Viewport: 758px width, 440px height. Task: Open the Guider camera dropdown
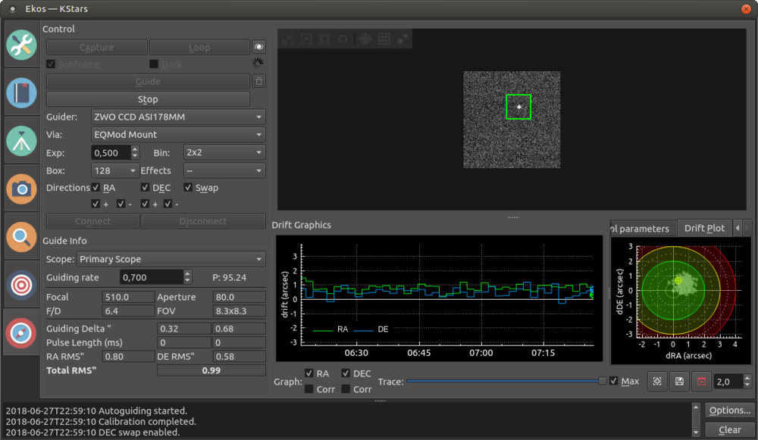click(178, 117)
